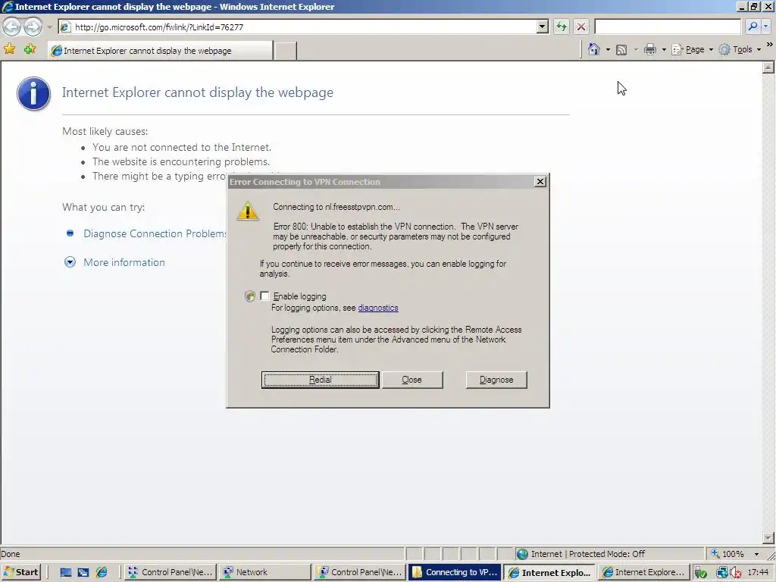This screenshot has height=582, width=776.
Task: Click the page icon in address bar
Action: pos(65,27)
